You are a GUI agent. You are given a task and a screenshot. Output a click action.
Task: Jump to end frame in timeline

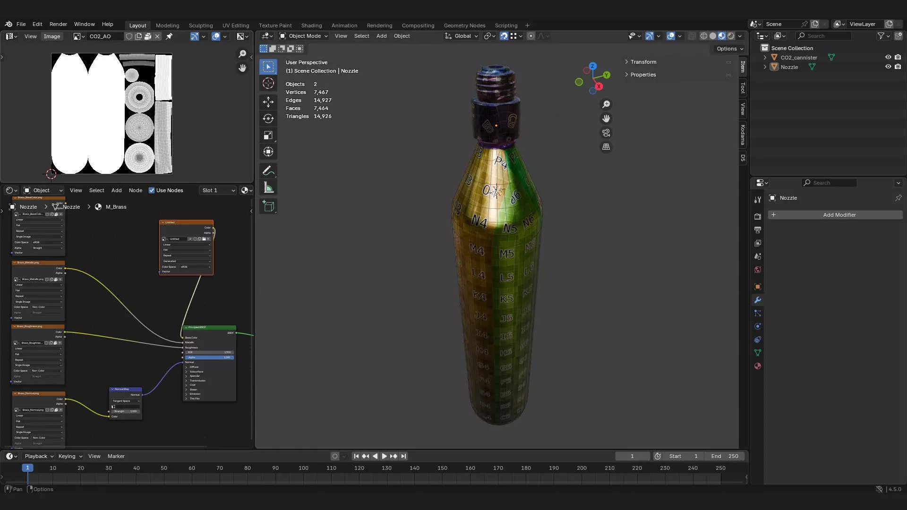(x=403, y=456)
